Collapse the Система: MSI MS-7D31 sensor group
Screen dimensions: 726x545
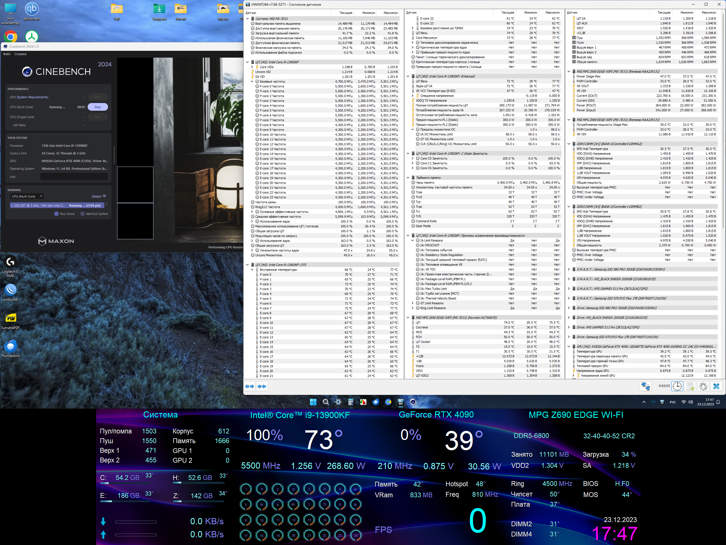(248, 19)
